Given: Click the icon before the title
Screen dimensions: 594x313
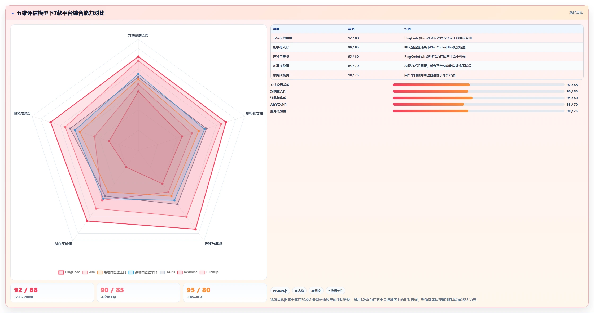Looking at the screenshot, I should coord(12,13).
